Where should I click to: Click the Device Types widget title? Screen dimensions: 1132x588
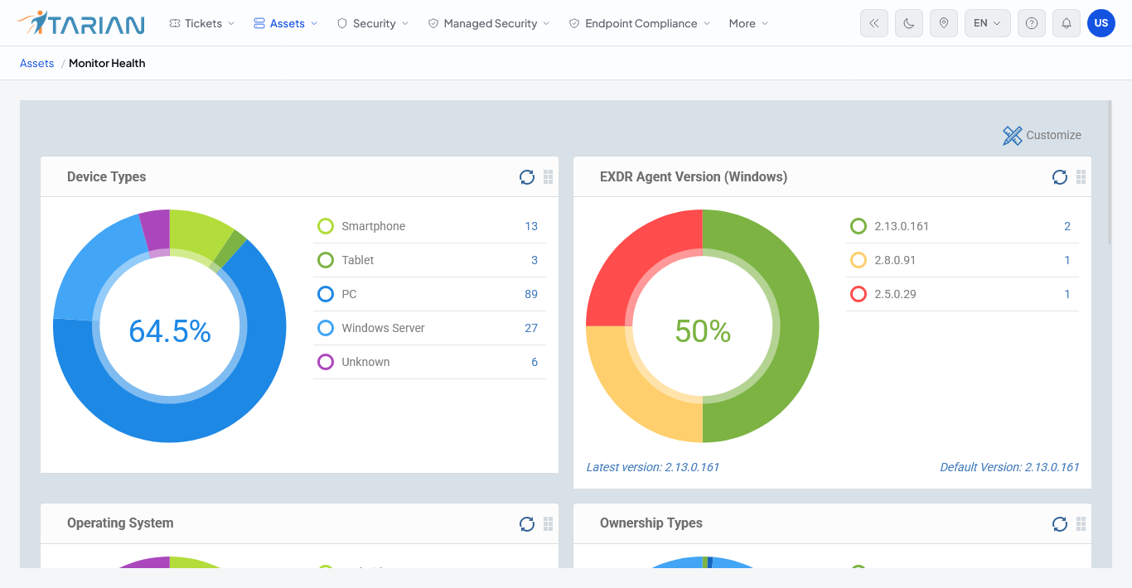pos(106,176)
